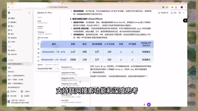This screenshot has height=111, width=198.
Task: Open the highlighted first chat in history
Action: coord(19,64)
